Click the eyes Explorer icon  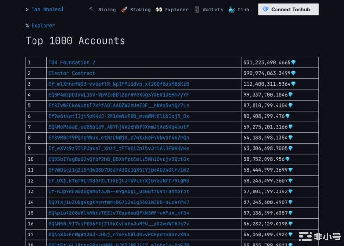coord(159,10)
